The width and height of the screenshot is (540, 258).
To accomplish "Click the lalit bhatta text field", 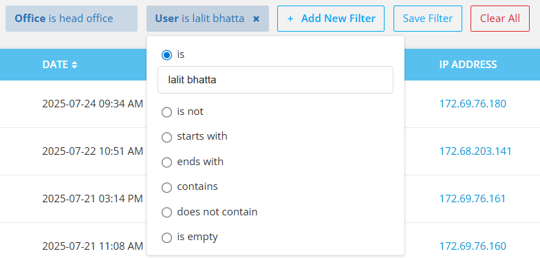I will [275, 80].
